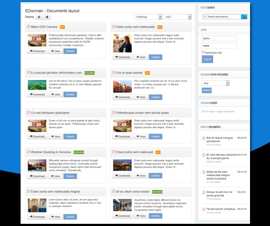Click the Log in button
Screen dimensions: 270x226
(207, 59)
